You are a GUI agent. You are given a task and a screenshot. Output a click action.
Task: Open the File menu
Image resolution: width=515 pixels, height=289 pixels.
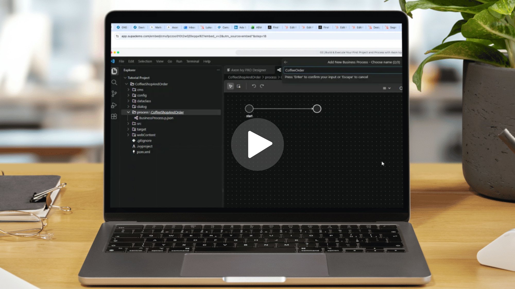121,61
